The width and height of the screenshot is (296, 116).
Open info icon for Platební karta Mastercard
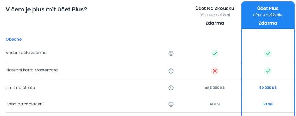171,71
